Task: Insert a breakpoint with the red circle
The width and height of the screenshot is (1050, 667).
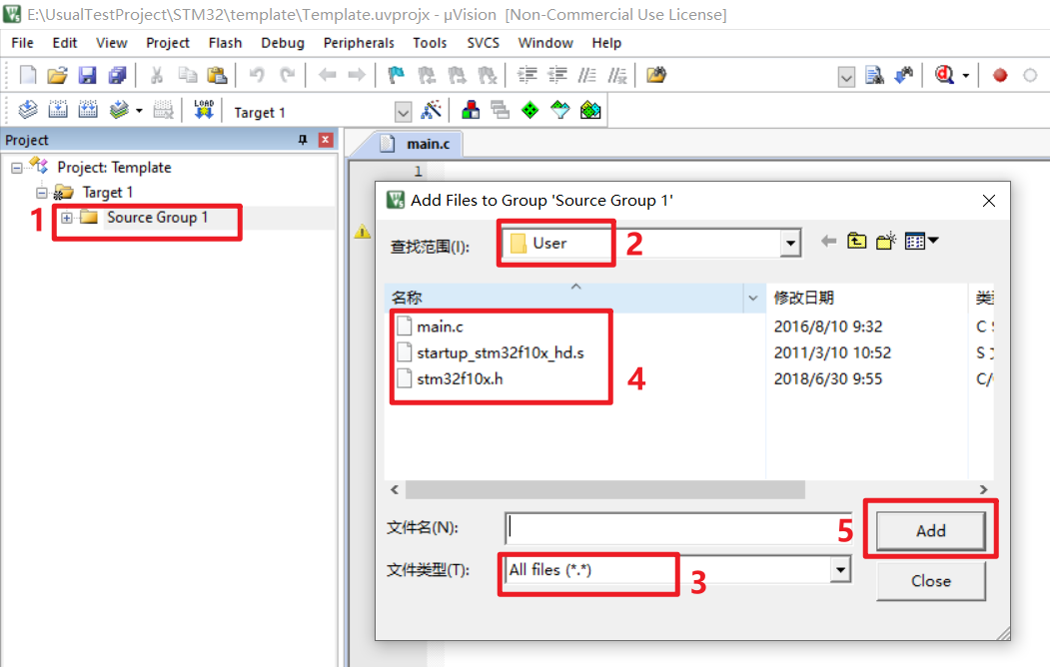Action: tap(1000, 76)
